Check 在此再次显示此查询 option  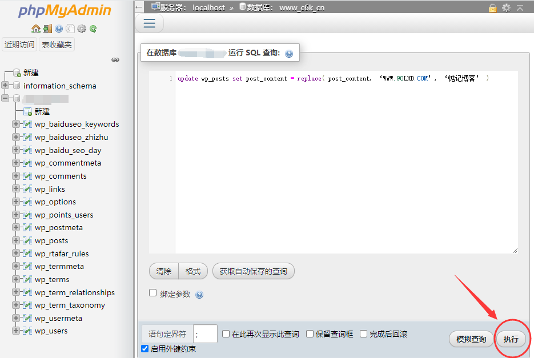(x=226, y=334)
